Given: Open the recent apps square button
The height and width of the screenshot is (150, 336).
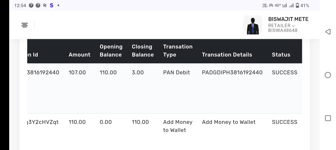Looking at the screenshot, I should [328, 118].
